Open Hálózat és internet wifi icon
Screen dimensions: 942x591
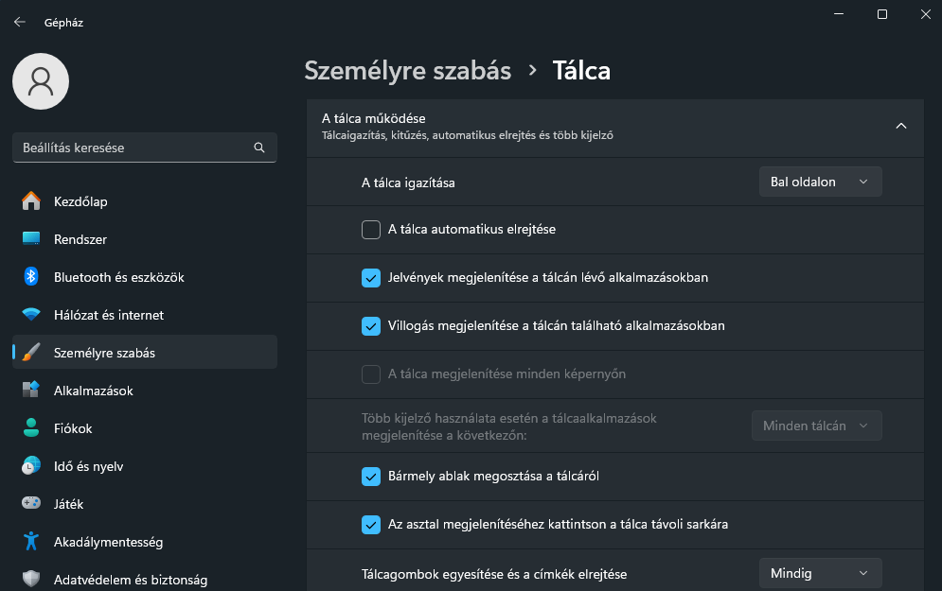pyautogui.click(x=31, y=314)
